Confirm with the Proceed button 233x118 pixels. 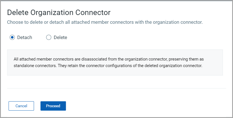coord(53,106)
